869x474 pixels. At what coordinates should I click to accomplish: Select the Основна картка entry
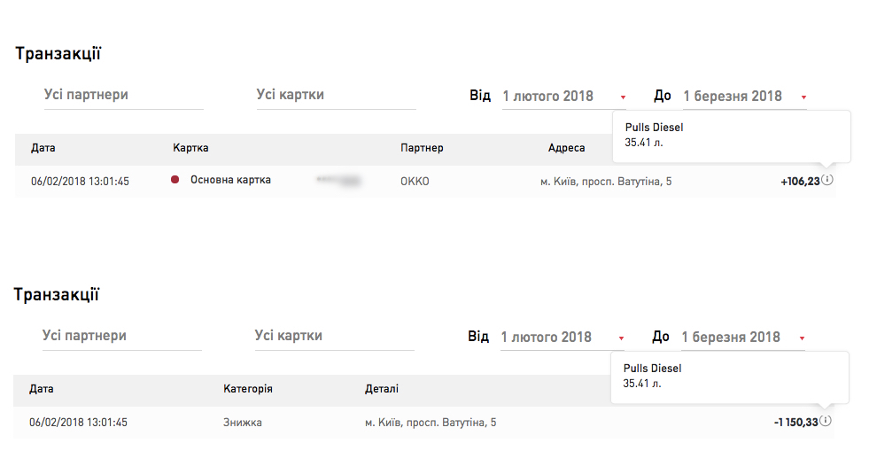click(230, 180)
